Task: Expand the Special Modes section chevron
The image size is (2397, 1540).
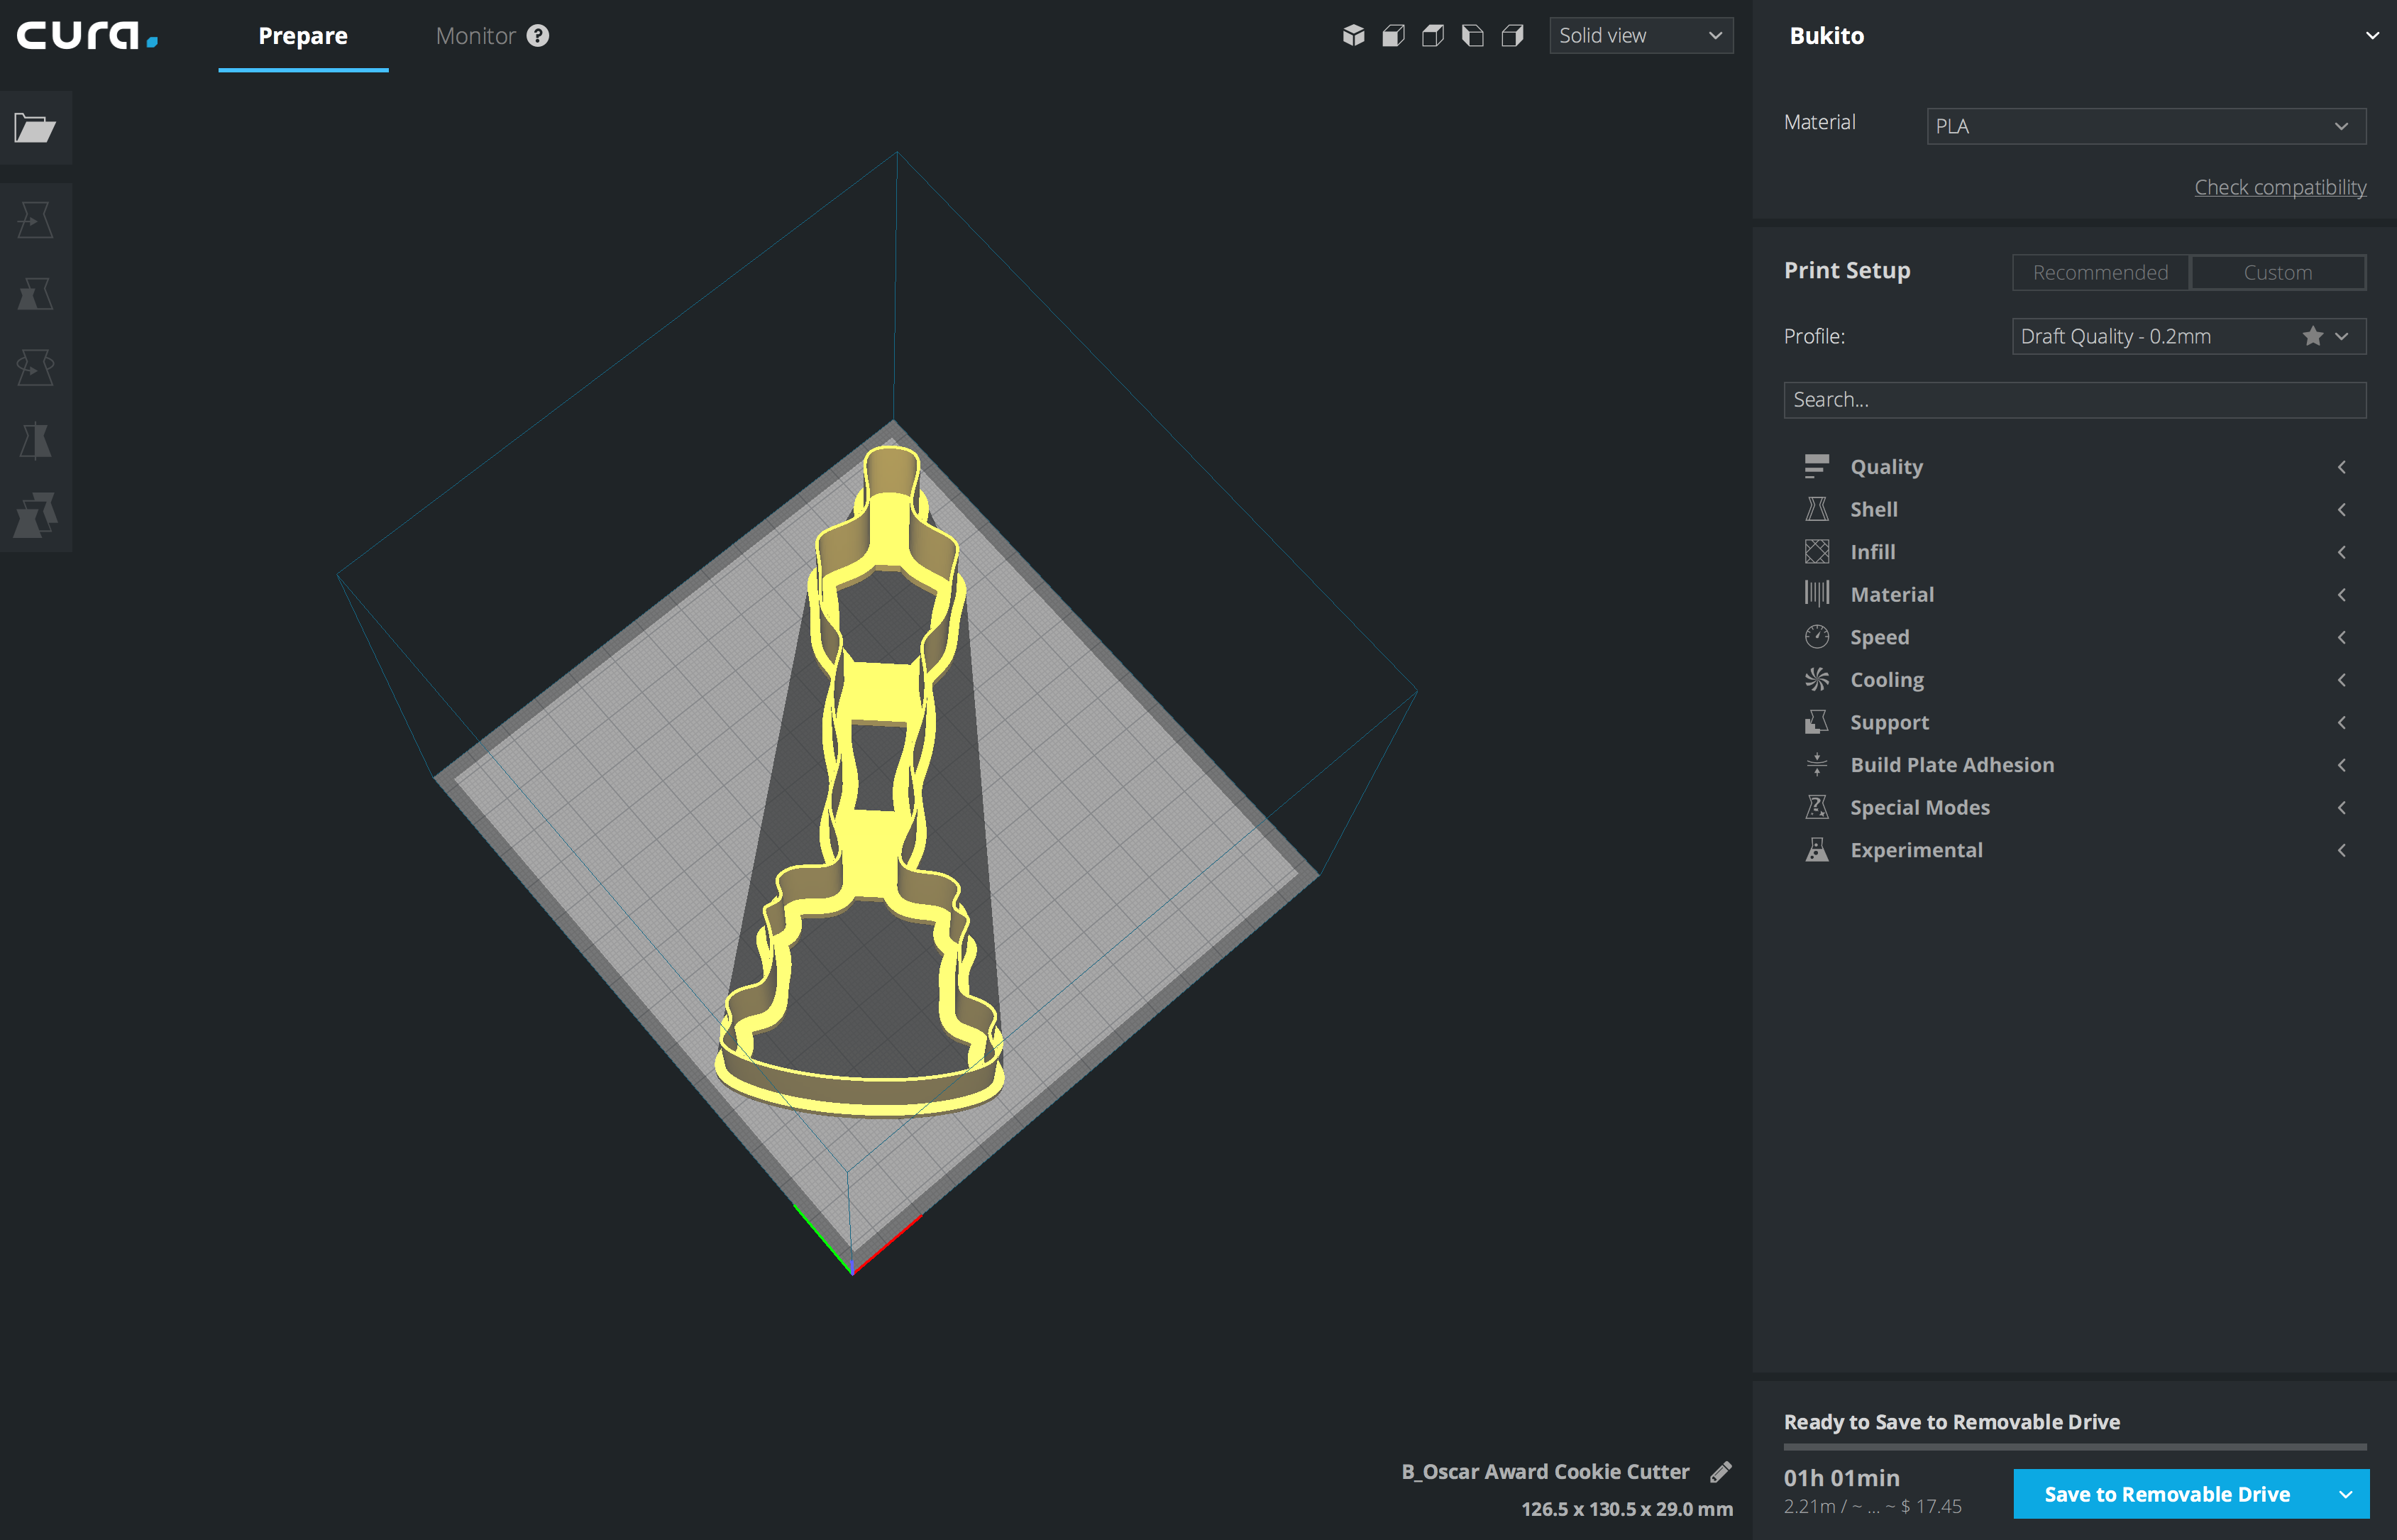Action: tap(2341, 807)
